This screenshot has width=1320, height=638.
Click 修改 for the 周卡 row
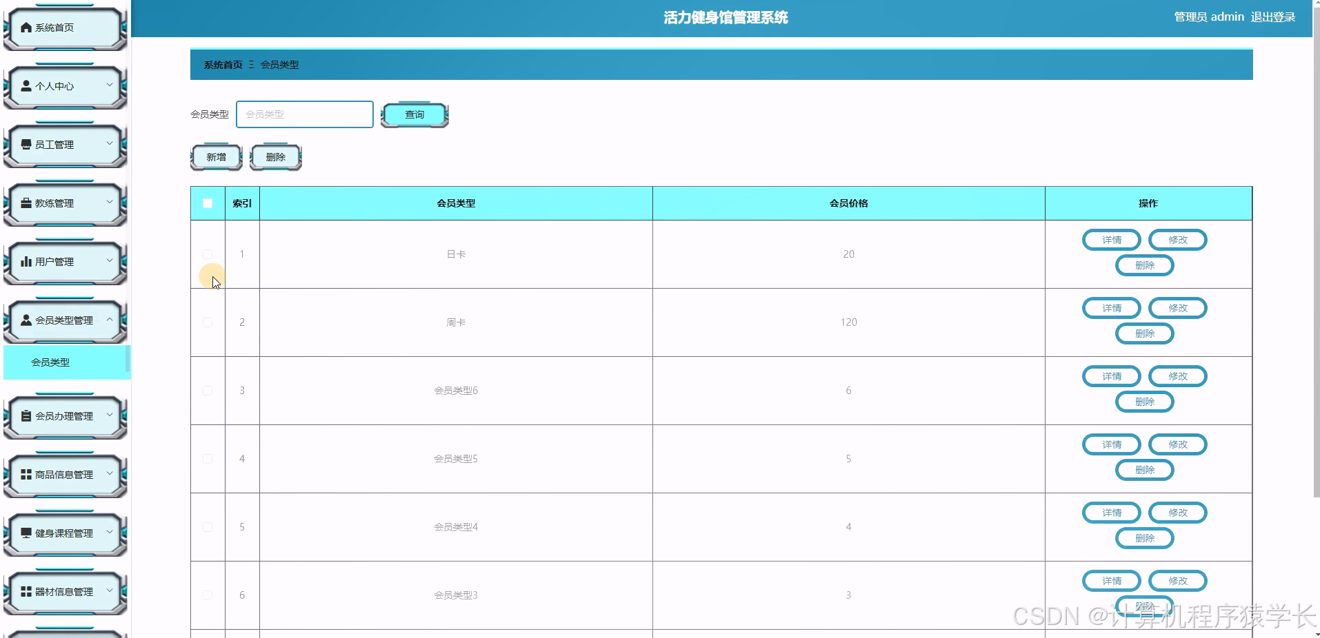(1178, 308)
